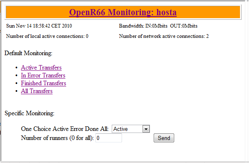The image size is (249, 163).
Task: Open the OpenR66 Monitoring: hosta header link
Action: tap(123, 12)
